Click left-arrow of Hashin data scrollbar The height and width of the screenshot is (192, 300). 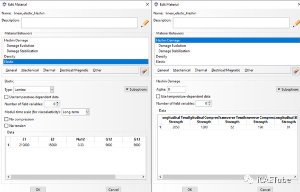[160, 177]
